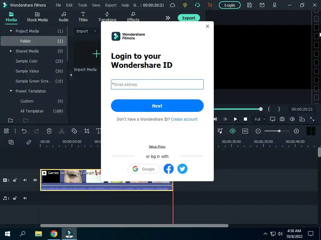The image size is (321, 240).
Task: Redo the last edit
Action: (x=37, y=131)
